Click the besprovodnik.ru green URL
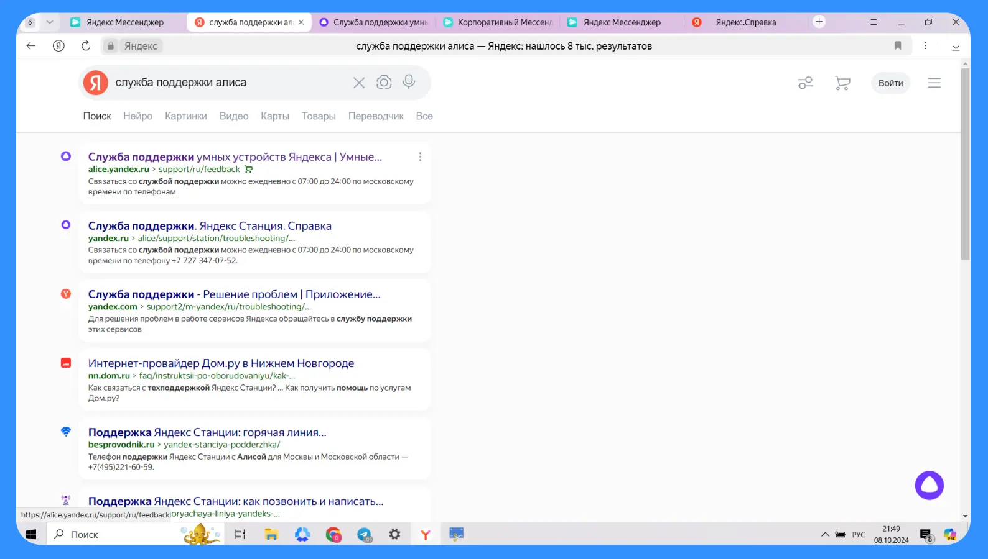 121,444
